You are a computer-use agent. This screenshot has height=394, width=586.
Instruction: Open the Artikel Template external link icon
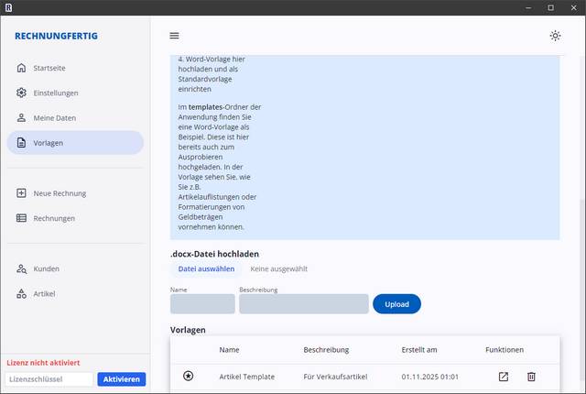pos(504,377)
